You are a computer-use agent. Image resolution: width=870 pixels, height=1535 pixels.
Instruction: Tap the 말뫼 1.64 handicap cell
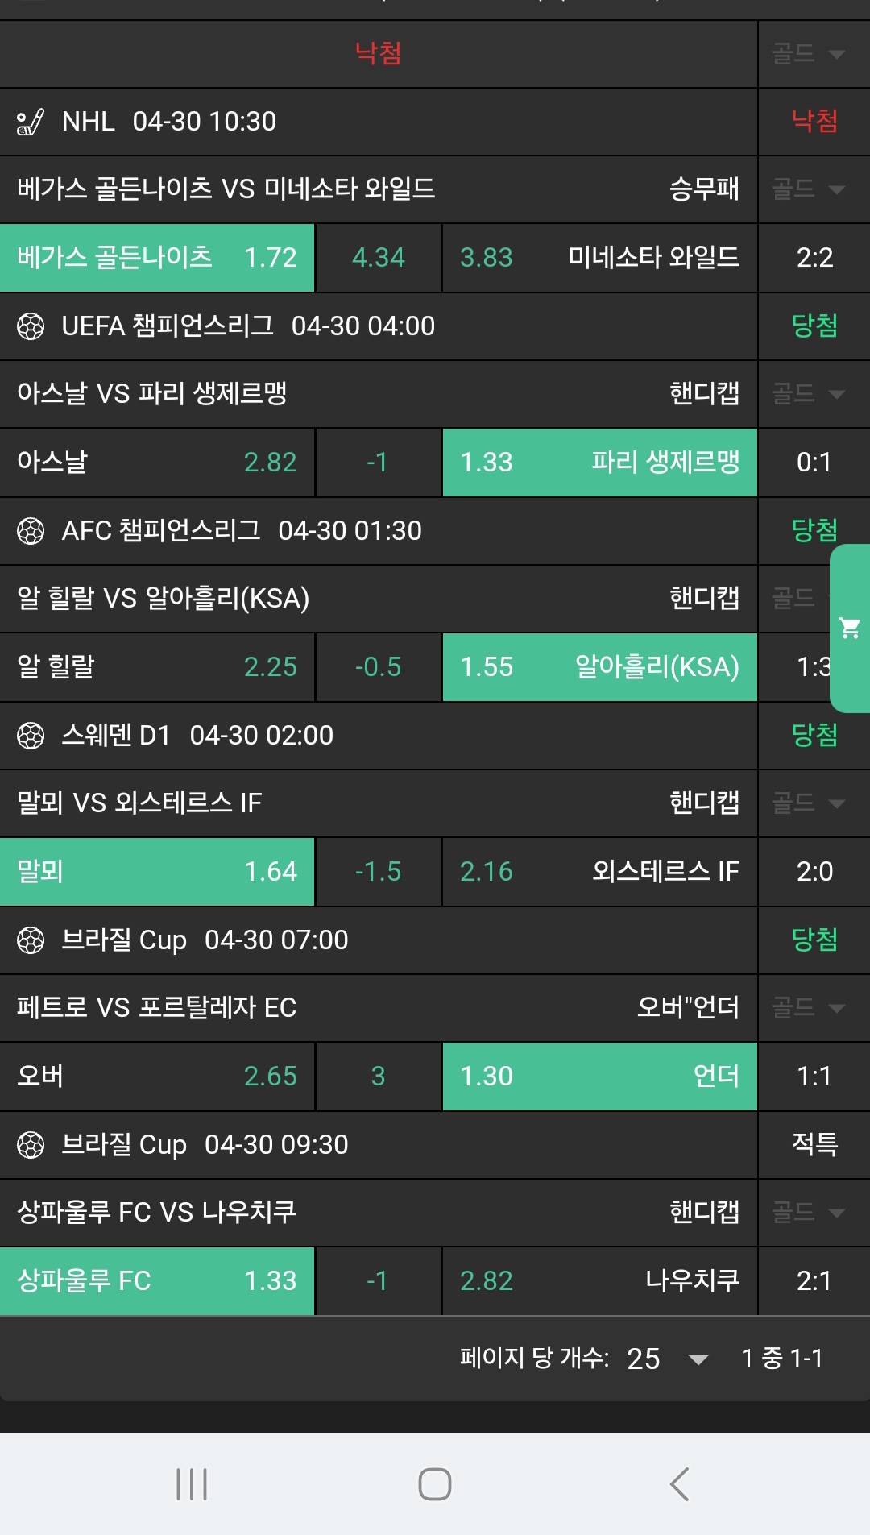(157, 872)
